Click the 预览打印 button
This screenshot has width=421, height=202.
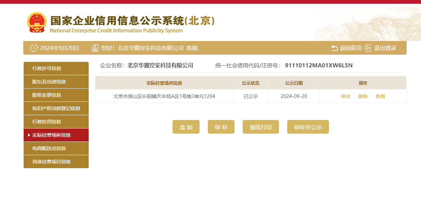tap(261, 127)
